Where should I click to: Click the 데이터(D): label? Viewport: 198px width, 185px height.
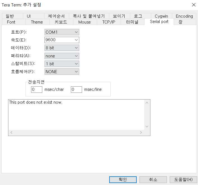[21, 48]
